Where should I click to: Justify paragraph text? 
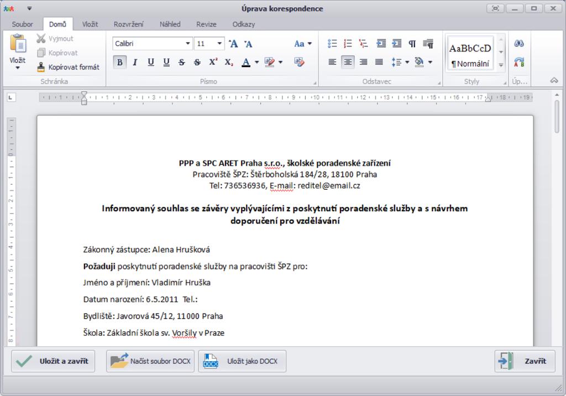[x=379, y=62]
